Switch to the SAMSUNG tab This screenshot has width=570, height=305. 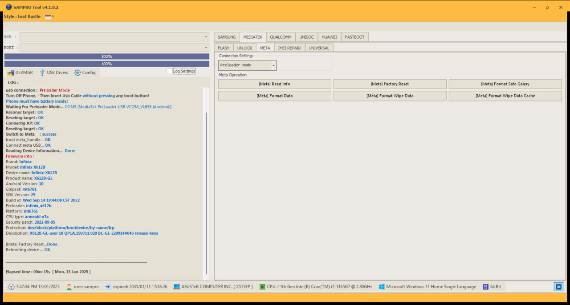227,37
